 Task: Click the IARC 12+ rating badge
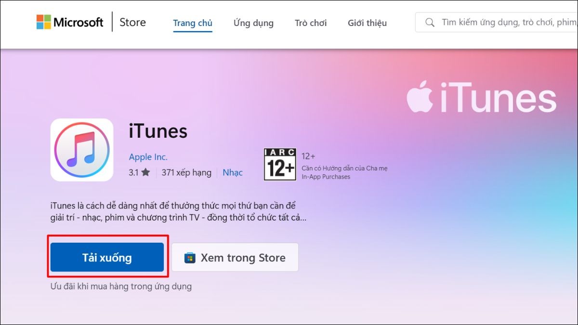[x=279, y=164]
